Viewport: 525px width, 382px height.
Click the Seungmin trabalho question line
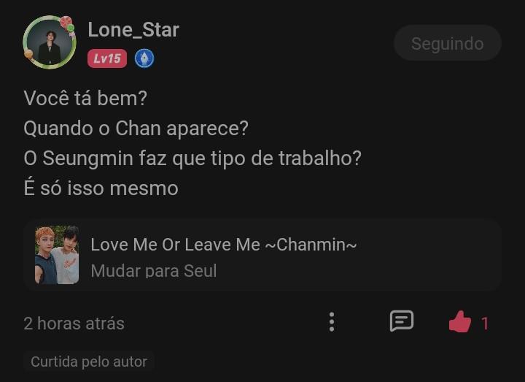pos(192,158)
